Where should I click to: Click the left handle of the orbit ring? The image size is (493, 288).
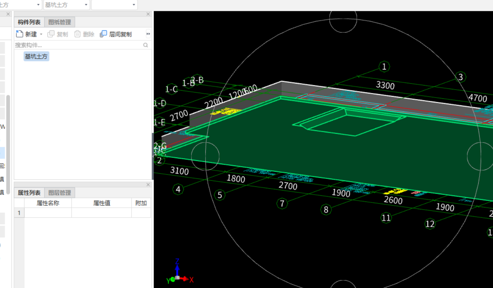205,156
